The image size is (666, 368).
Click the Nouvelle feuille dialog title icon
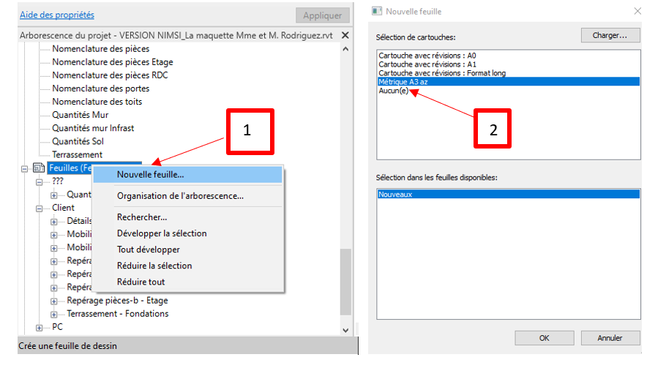[377, 12]
